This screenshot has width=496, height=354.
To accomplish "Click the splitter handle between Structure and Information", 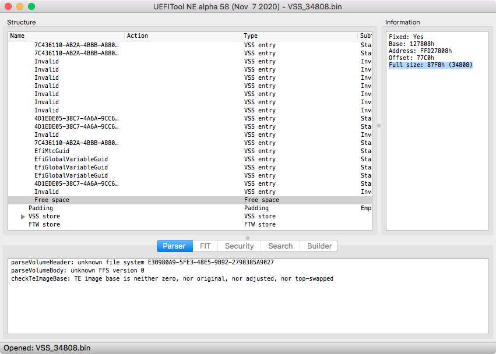I will [x=379, y=126].
